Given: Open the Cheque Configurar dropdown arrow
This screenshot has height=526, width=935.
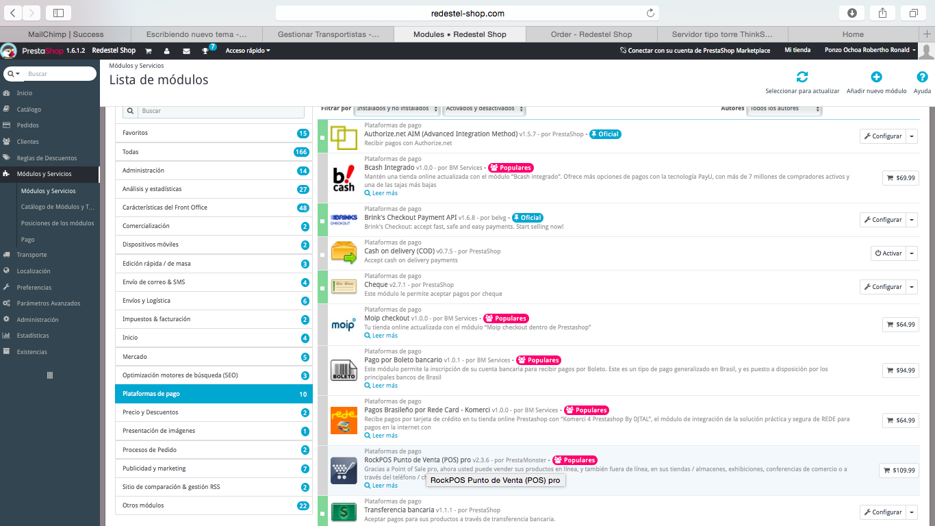Looking at the screenshot, I should [x=912, y=287].
